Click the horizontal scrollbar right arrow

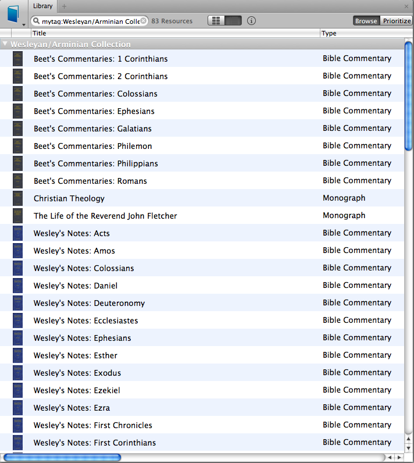click(x=399, y=457)
